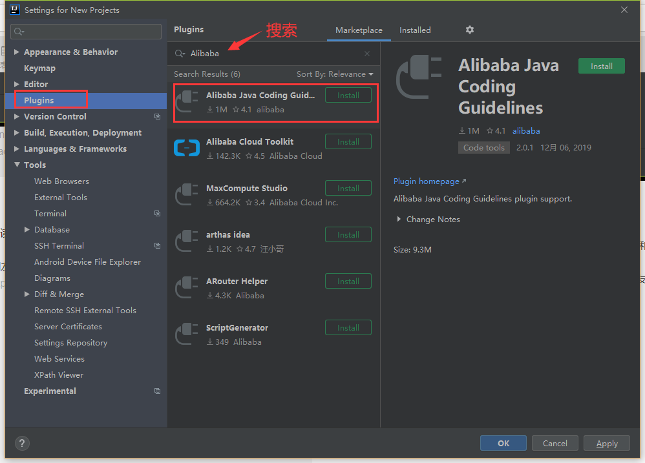Focus the settings search field
645x463 pixels.
tap(86, 32)
